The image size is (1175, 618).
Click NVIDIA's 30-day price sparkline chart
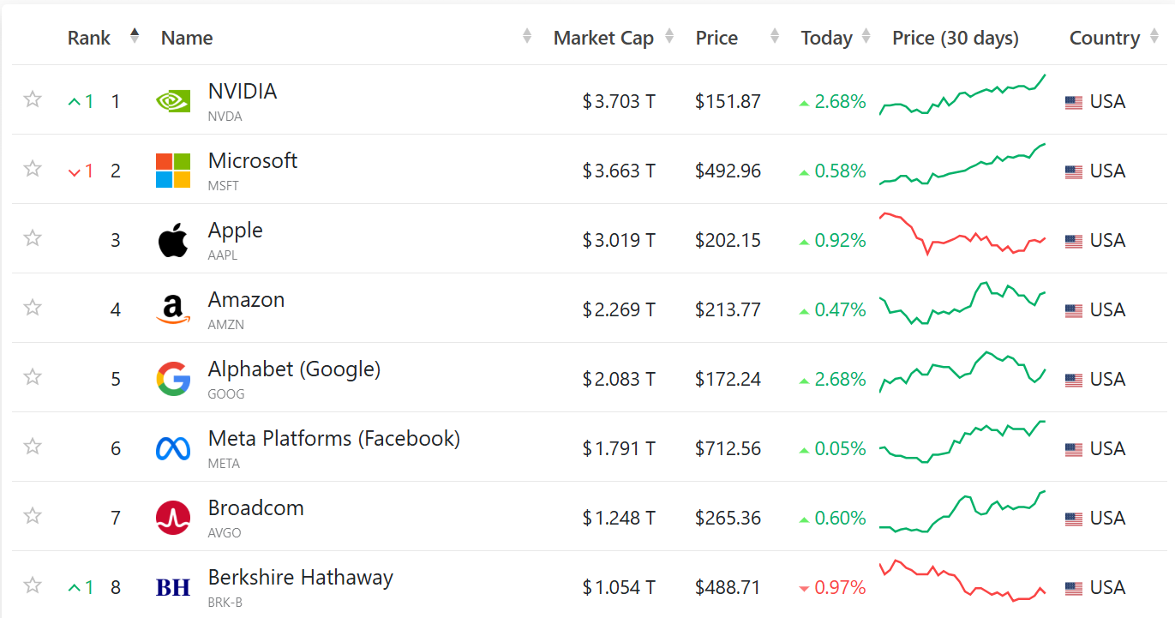click(962, 96)
